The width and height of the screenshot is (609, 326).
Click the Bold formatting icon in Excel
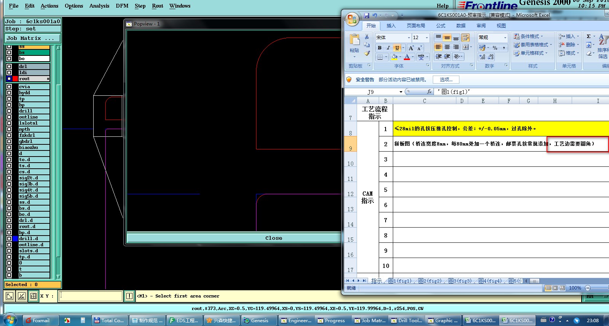[x=379, y=48]
